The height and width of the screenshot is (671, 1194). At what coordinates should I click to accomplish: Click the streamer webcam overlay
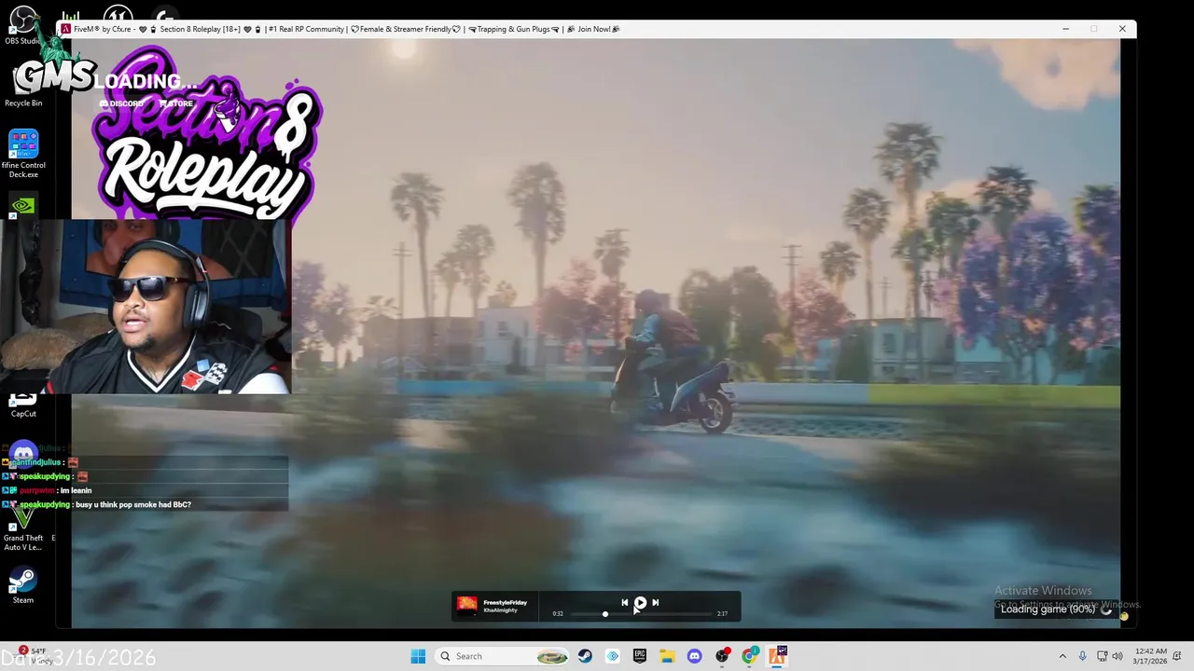tap(146, 308)
